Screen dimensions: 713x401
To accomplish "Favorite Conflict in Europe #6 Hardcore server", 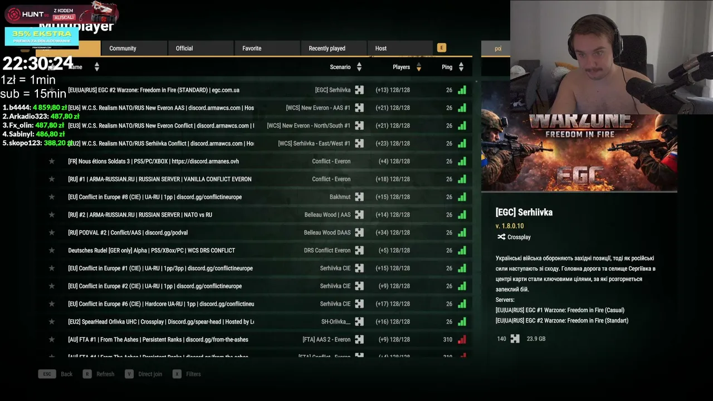I will 52,304.
